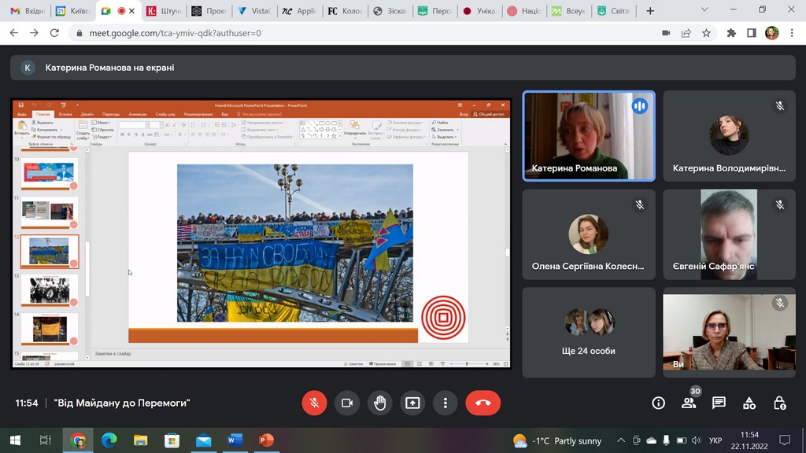Open the meeting details info icon
The width and height of the screenshot is (806, 453).
pyautogui.click(x=659, y=403)
